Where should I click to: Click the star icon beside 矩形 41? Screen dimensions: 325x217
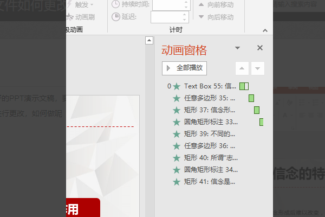pyautogui.click(x=177, y=182)
